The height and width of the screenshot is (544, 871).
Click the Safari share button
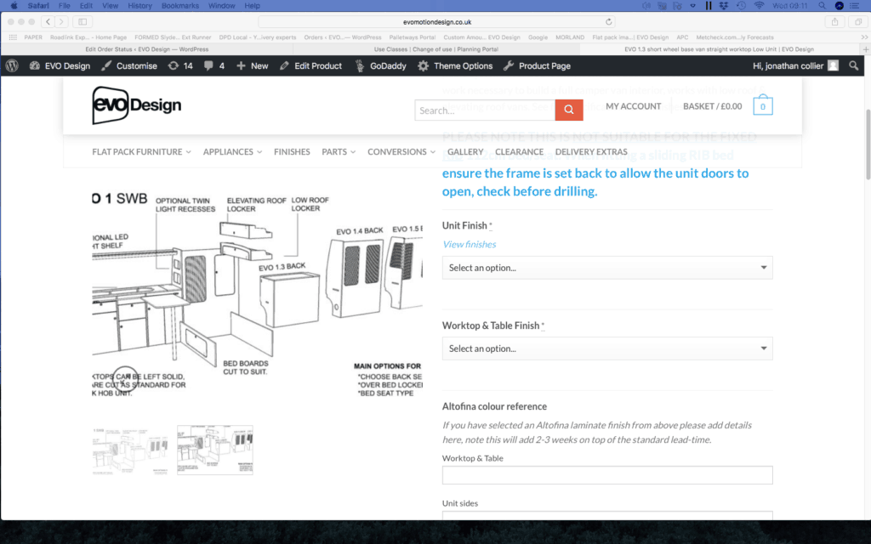pyautogui.click(x=834, y=21)
